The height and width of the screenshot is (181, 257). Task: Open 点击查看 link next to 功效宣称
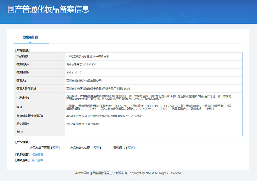point(37,160)
